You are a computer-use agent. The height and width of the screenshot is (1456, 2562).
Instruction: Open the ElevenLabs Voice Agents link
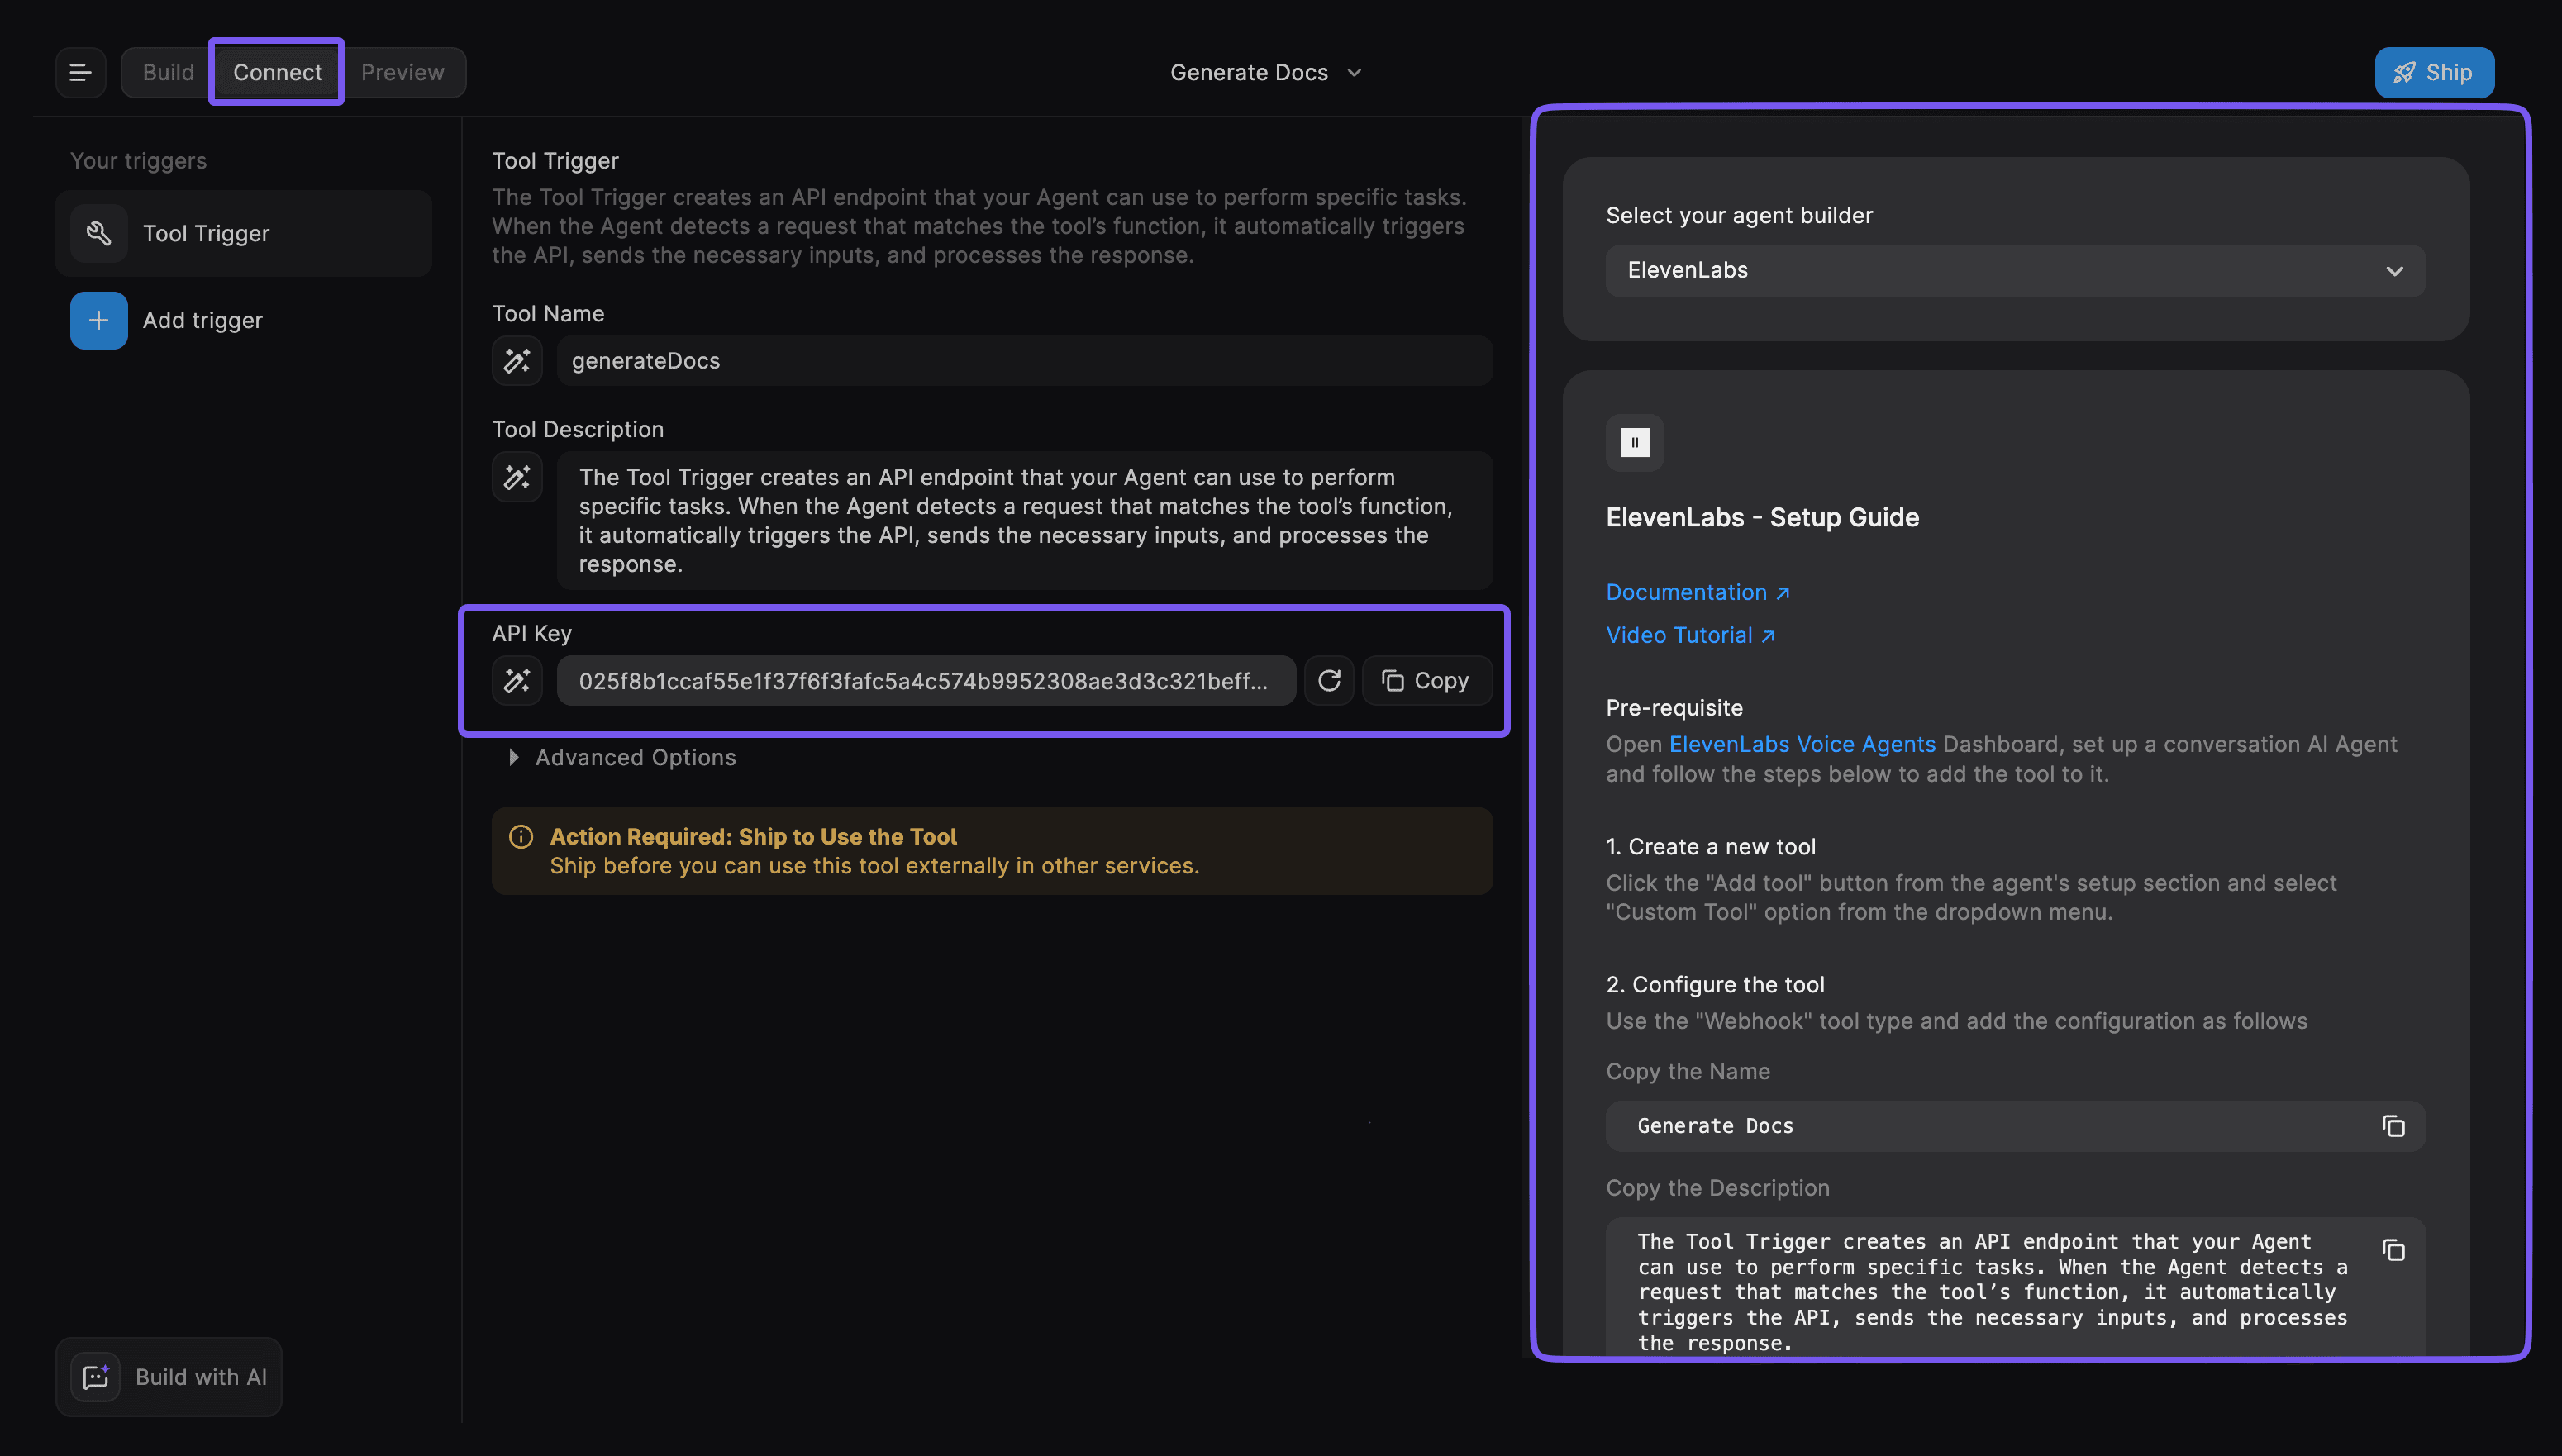pos(1802,744)
